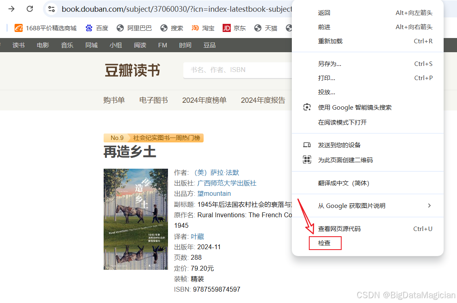Open the 望mountain producer link

[214, 193]
